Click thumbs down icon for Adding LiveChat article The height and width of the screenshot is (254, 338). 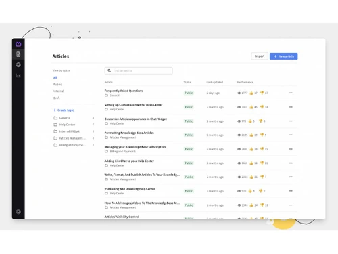click(262, 163)
